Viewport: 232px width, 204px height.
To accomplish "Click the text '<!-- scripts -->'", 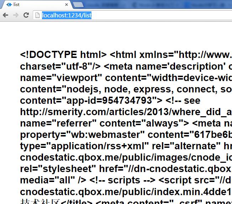I will 122,180.
